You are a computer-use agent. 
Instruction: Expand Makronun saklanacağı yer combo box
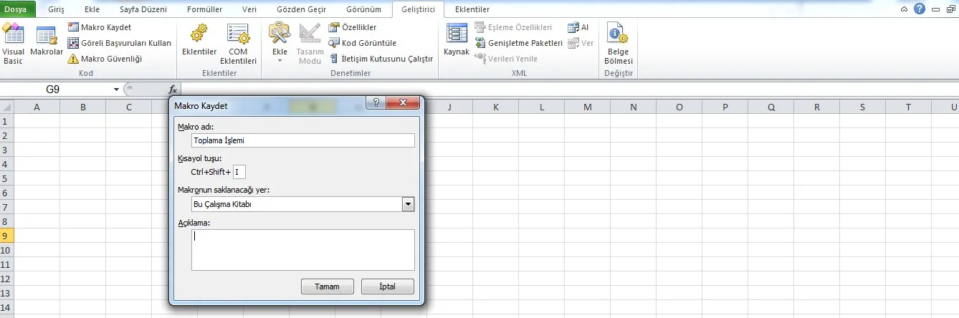[408, 204]
